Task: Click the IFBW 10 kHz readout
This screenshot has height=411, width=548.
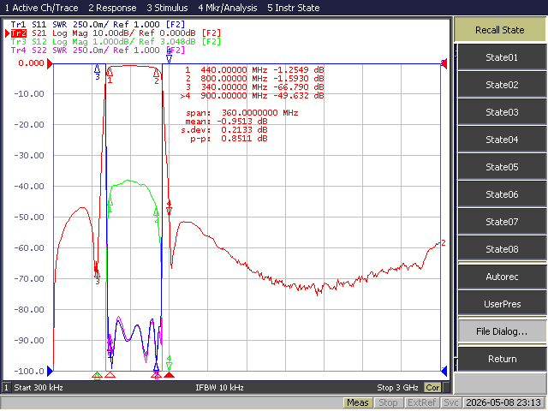Action: 219,388
